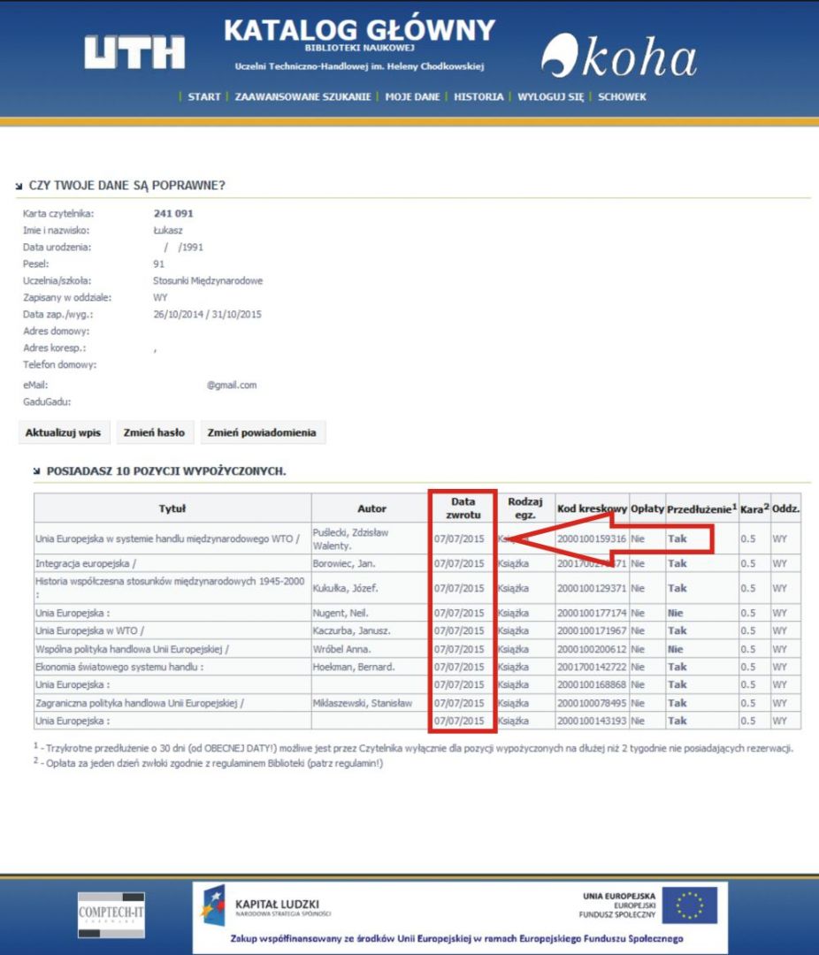Go to the START menu item

click(x=204, y=97)
